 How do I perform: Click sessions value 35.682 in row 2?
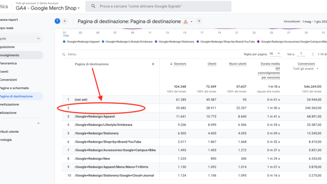pyautogui.click(x=181, y=108)
